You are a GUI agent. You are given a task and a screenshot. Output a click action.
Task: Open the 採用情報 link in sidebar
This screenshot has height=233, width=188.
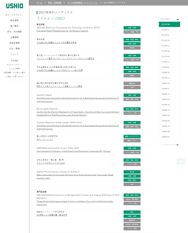click(14, 61)
